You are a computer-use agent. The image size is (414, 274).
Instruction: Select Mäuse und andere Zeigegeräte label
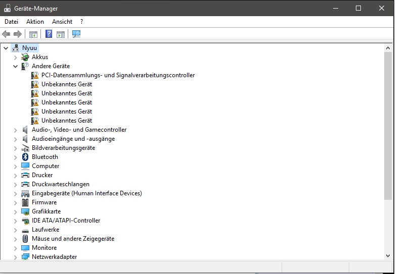coord(73,239)
